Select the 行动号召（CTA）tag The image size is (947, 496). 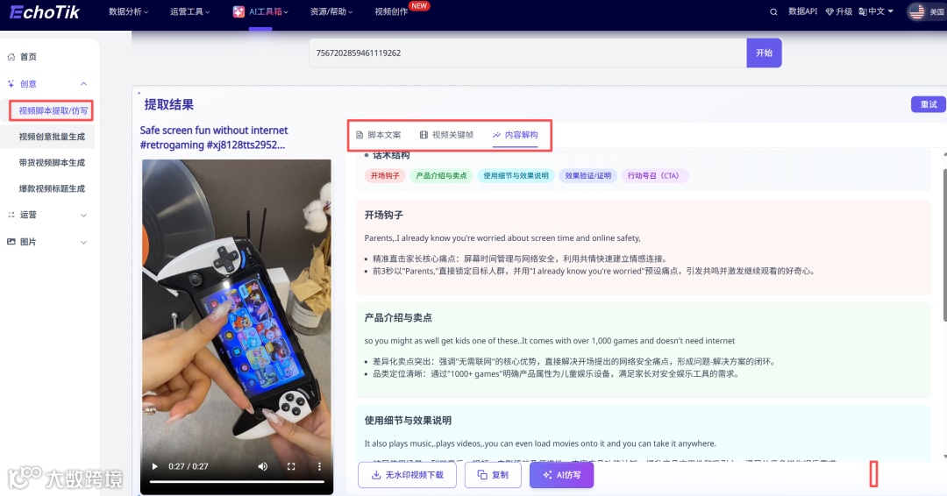(x=655, y=175)
